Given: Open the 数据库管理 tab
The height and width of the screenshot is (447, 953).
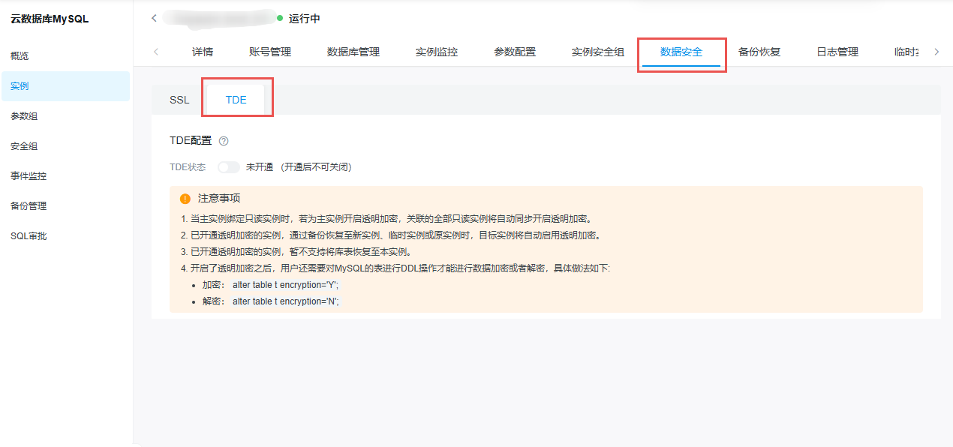Looking at the screenshot, I should click(x=353, y=52).
